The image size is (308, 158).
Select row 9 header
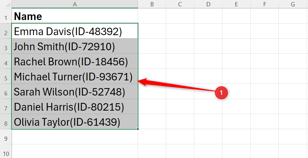[x=6, y=137]
